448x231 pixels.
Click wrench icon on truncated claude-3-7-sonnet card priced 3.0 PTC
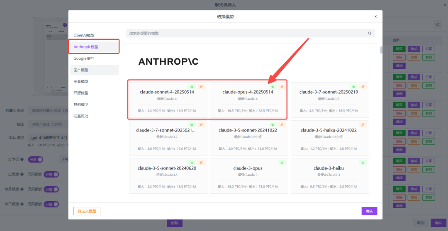pyautogui.click(x=201, y=124)
